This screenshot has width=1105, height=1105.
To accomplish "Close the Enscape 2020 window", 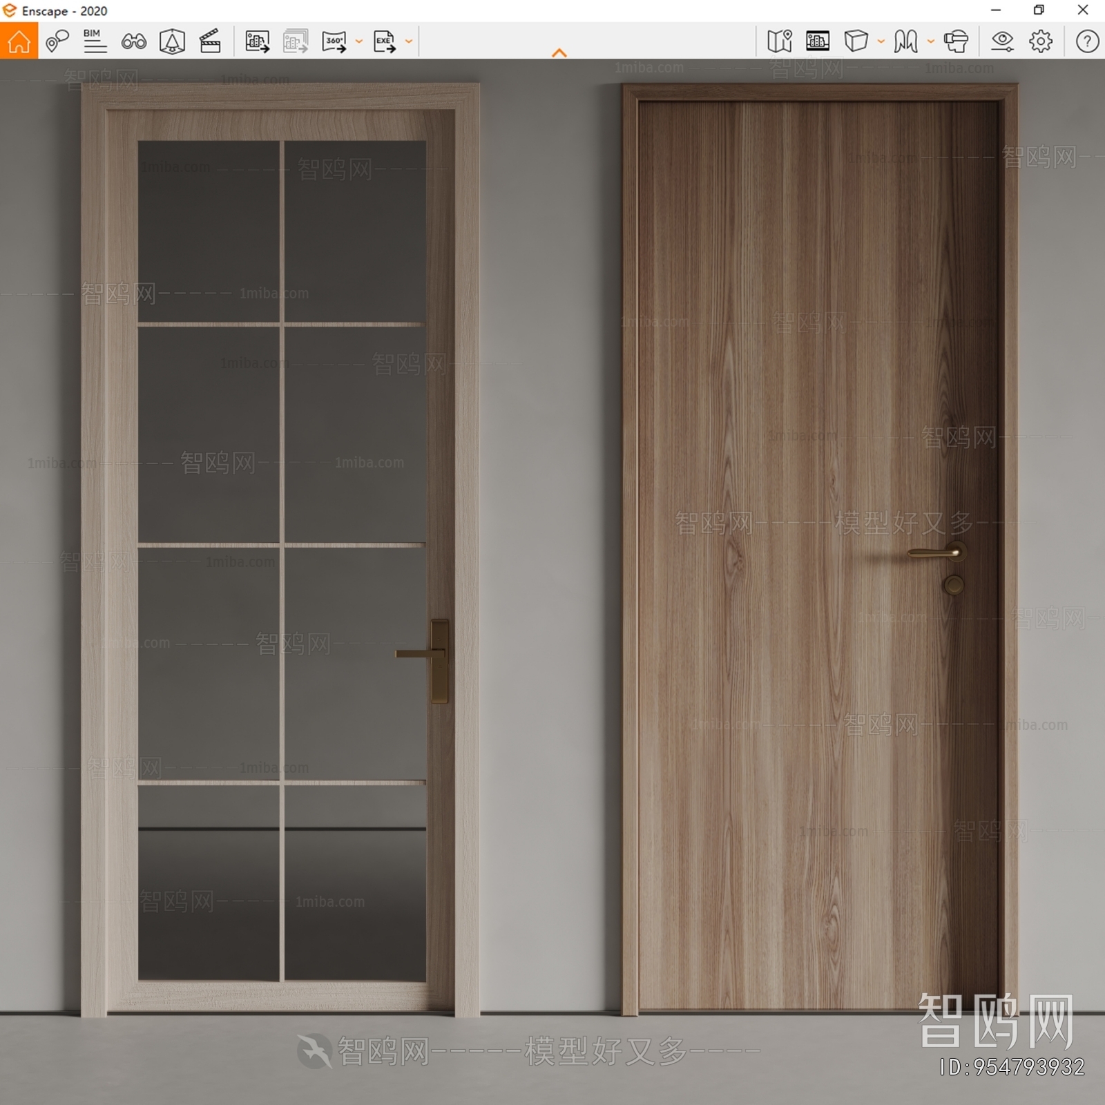I will coord(1083,10).
